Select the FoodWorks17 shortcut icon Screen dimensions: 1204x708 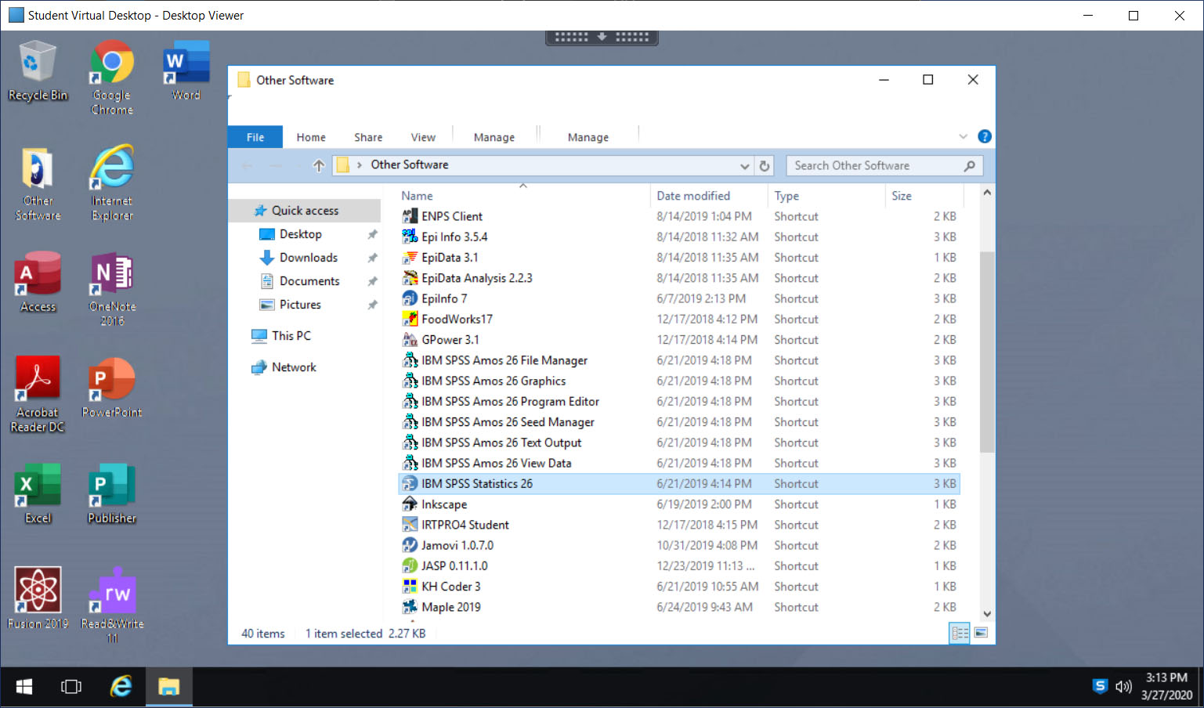410,319
